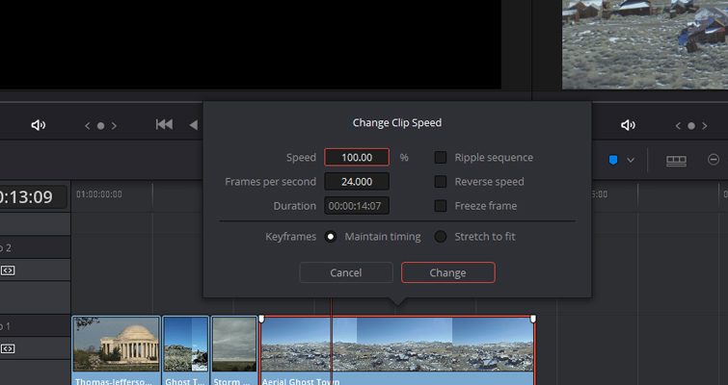This screenshot has height=385, width=728.
Task: Toggle auto track selector on Video 1
Action: [x=8, y=348]
